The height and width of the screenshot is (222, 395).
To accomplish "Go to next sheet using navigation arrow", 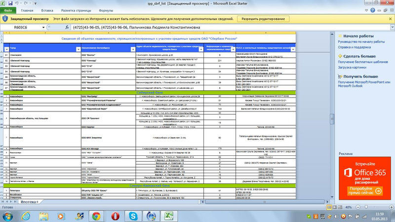I will pyautogui.click(x=12, y=202).
